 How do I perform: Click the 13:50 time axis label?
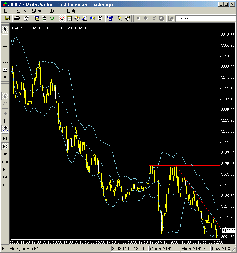(57, 242)
